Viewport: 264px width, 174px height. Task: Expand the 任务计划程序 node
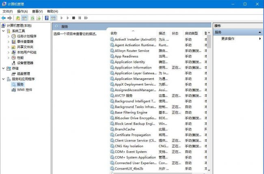point(9,37)
